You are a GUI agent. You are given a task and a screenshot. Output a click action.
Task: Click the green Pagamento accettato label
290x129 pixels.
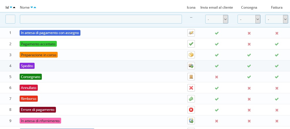[38, 44]
